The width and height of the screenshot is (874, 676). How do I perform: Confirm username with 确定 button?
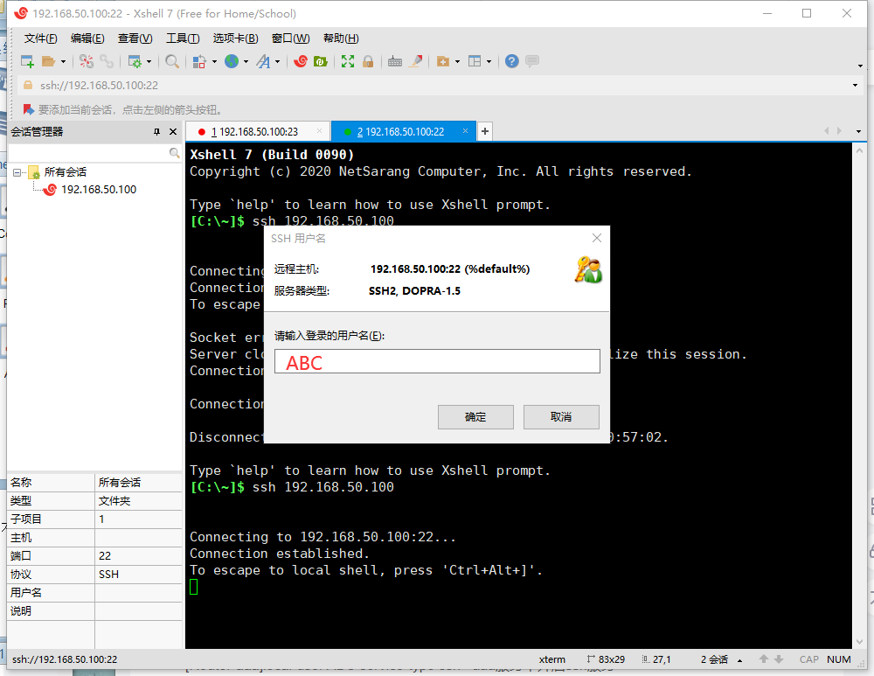click(x=475, y=417)
